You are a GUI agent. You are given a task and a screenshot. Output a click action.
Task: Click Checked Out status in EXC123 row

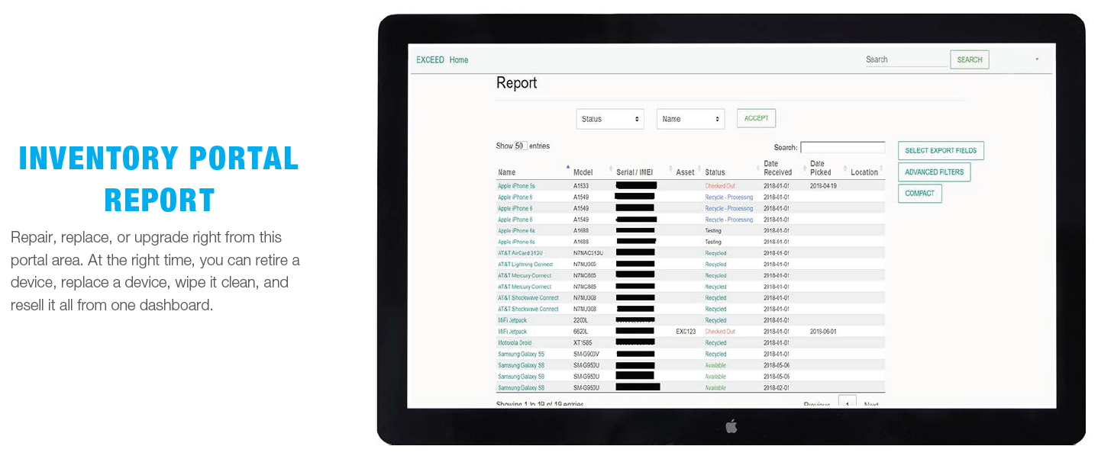[x=720, y=332]
